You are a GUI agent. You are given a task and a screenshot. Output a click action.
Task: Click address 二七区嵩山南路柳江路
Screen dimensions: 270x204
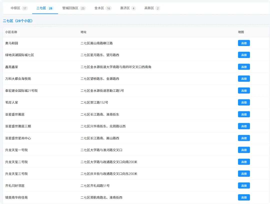point(96,43)
